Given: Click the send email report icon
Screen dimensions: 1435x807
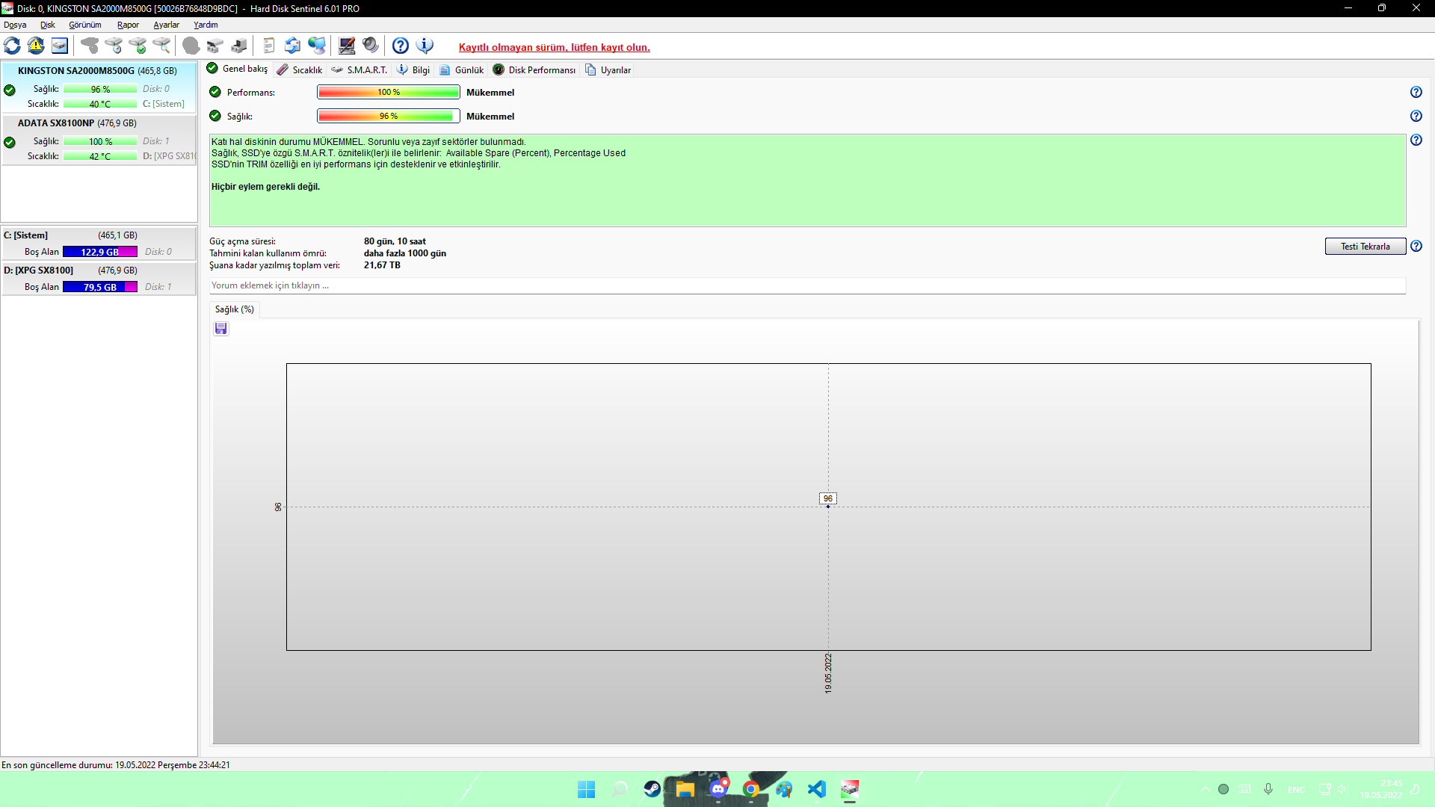Looking at the screenshot, I should [x=292, y=46].
